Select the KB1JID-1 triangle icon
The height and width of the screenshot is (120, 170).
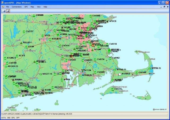tap(21, 43)
